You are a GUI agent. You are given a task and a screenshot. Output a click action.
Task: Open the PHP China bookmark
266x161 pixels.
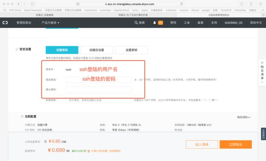coord(15,10)
